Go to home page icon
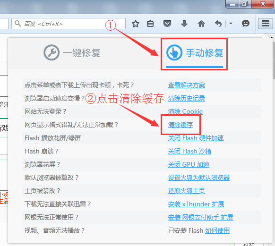Image resolution: width=275 pixels, height=246 pixels. (201, 24)
